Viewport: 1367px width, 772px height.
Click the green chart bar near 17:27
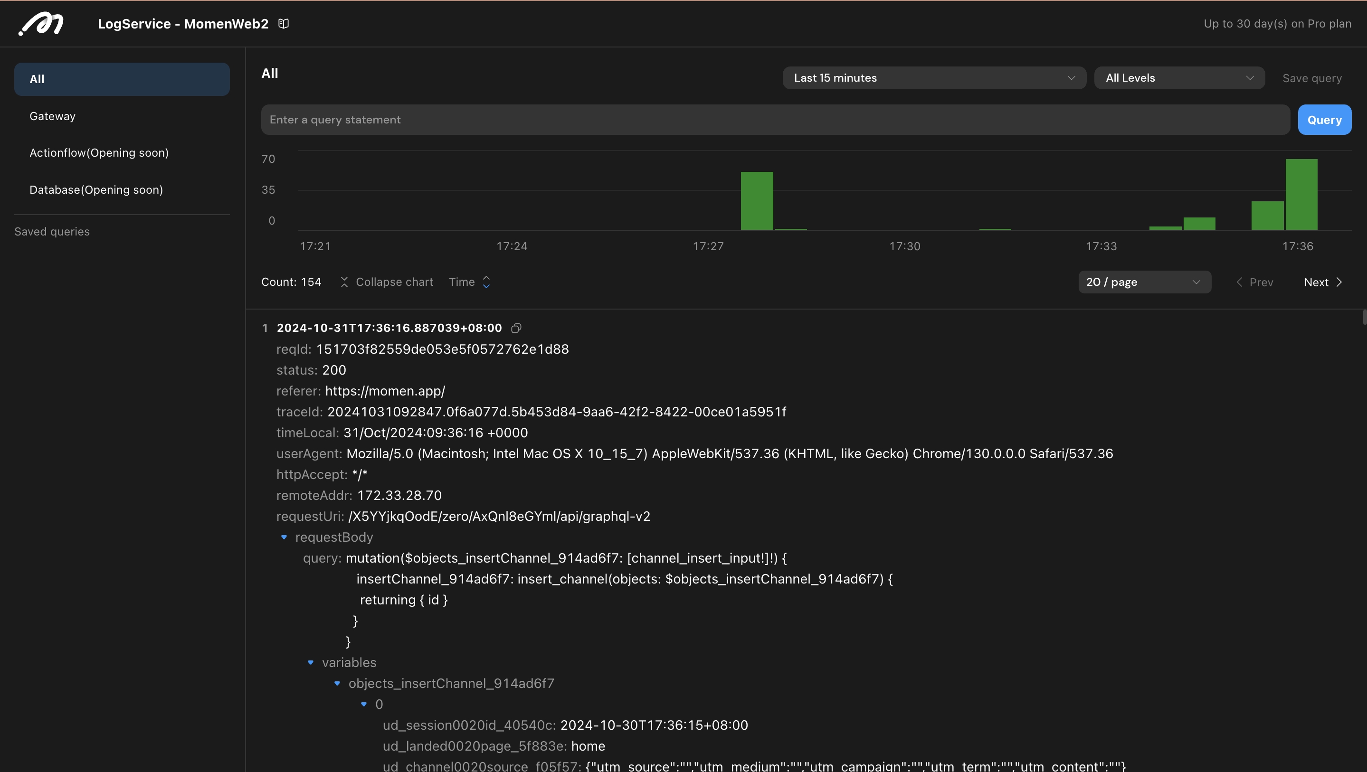(757, 200)
